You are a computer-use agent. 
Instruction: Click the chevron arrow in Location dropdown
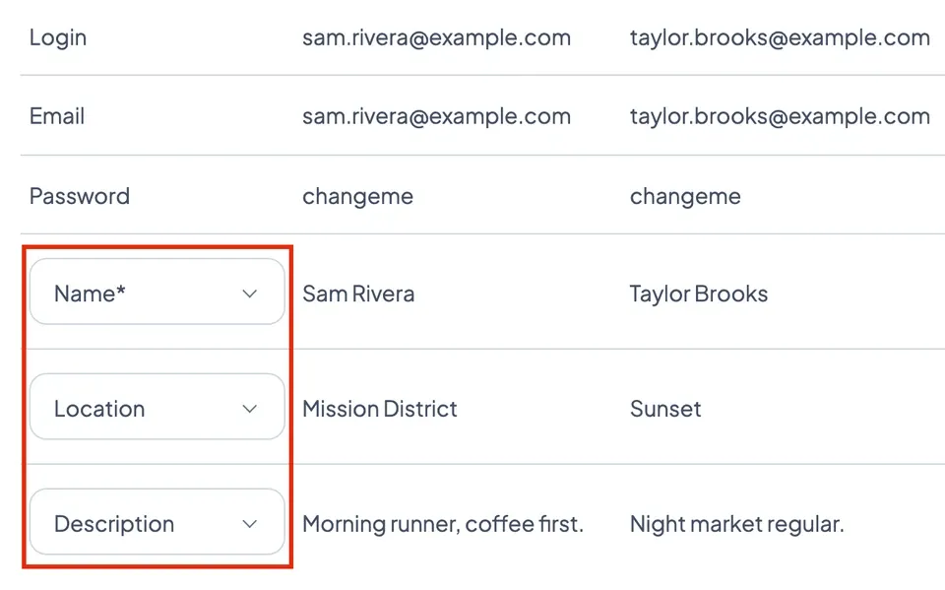[x=249, y=409]
